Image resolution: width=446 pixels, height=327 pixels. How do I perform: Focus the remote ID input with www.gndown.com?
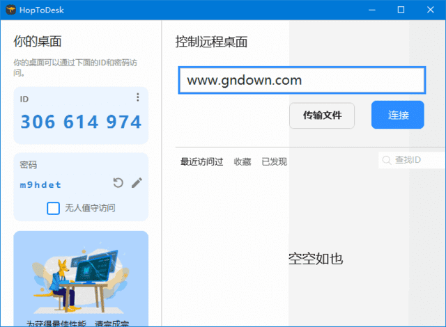coord(302,80)
